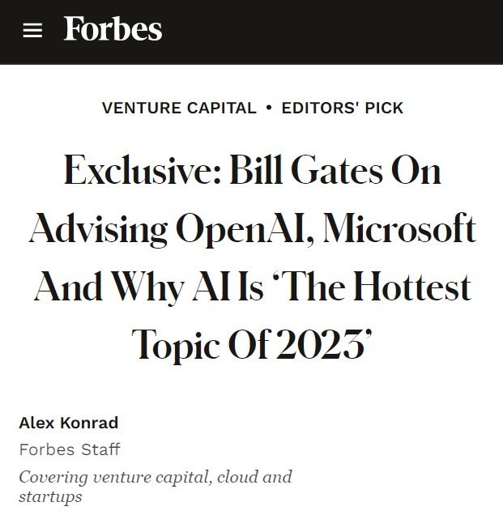Click the Forbes logo in header
Image resolution: width=503 pixels, height=515 pixels.
[113, 30]
